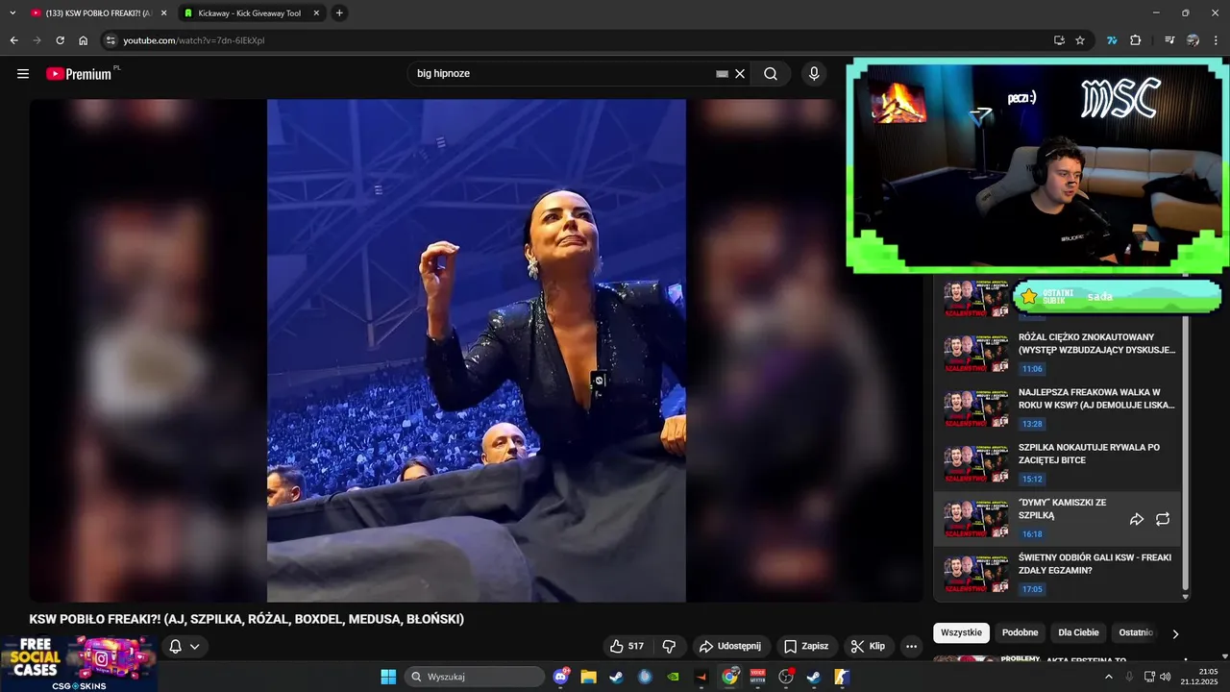View site information icon in address bar
Image resolution: width=1230 pixels, height=692 pixels.
(111, 40)
